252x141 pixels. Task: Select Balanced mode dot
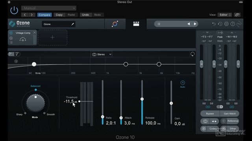(36, 90)
